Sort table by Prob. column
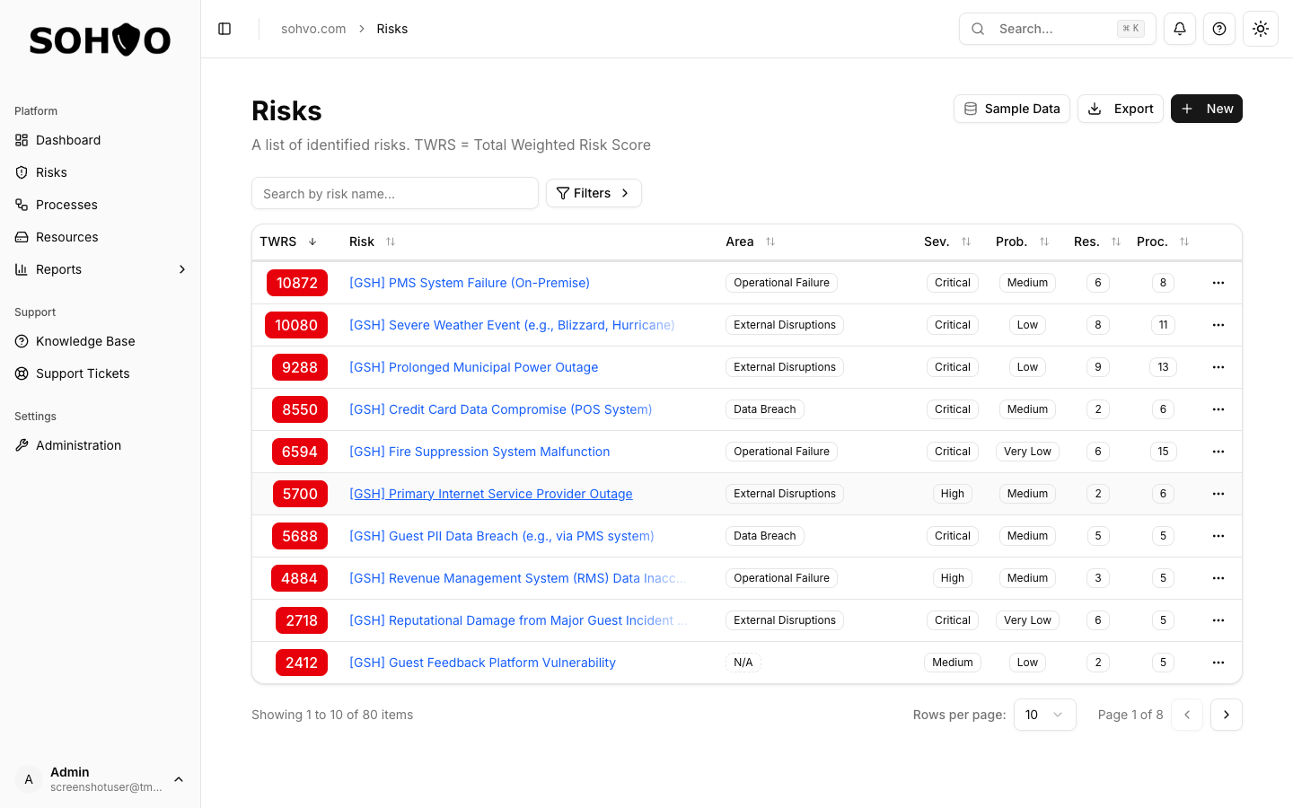This screenshot has width=1293, height=808. pyautogui.click(x=1022, y=242)
